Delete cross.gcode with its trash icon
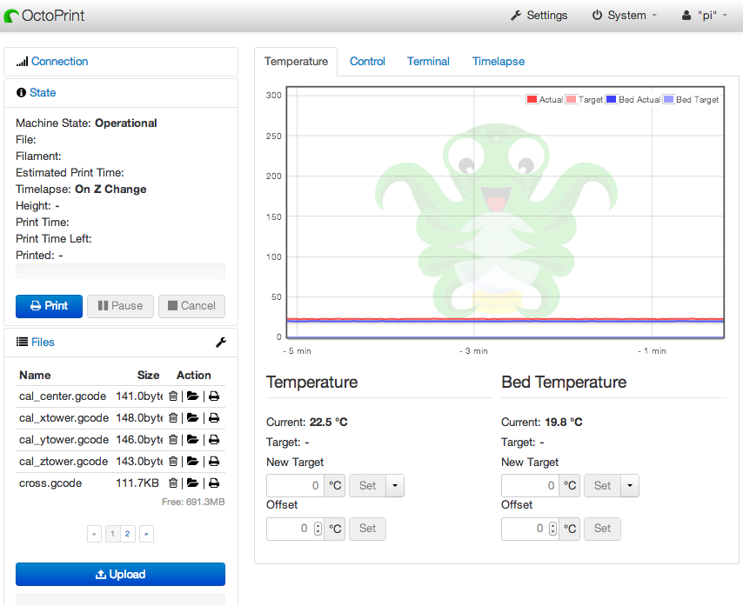The image size is (743, 606). (x=173, y=483)
